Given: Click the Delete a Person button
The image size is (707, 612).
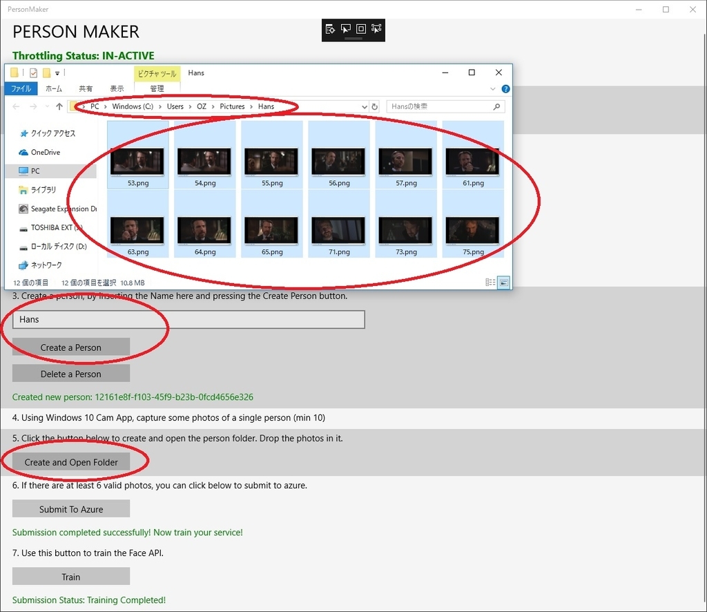Looking at the screenshot, I should 71,374.
